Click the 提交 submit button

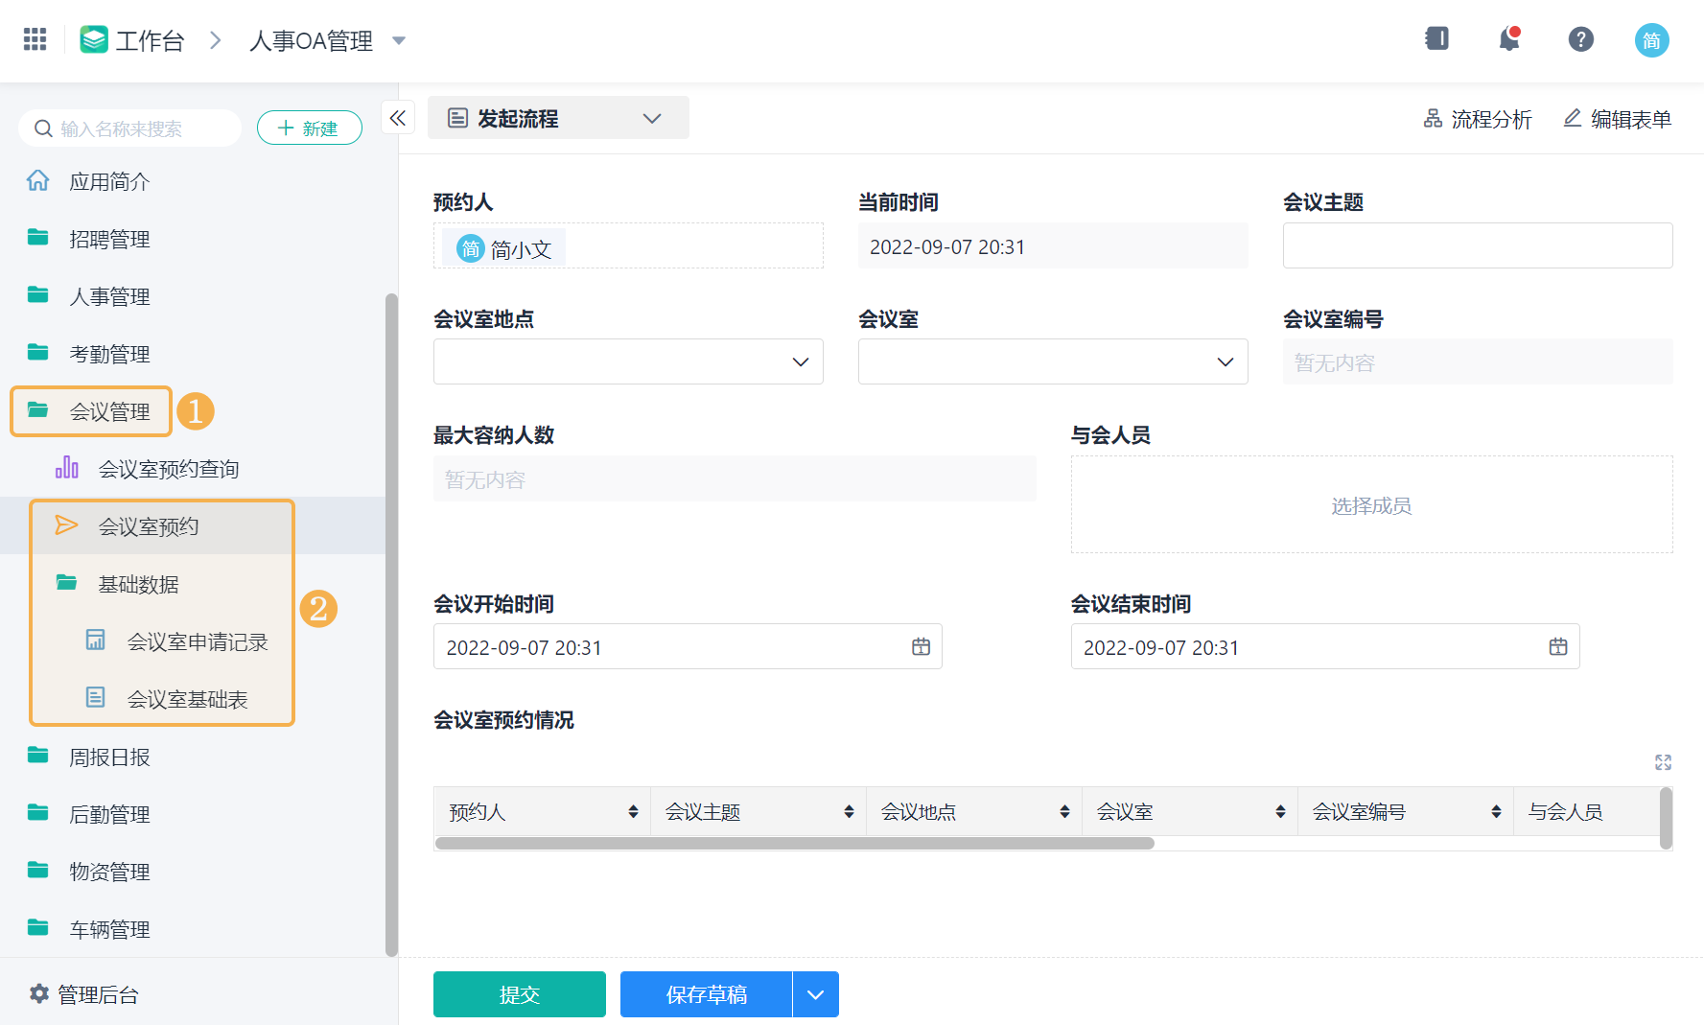point(519,994)
